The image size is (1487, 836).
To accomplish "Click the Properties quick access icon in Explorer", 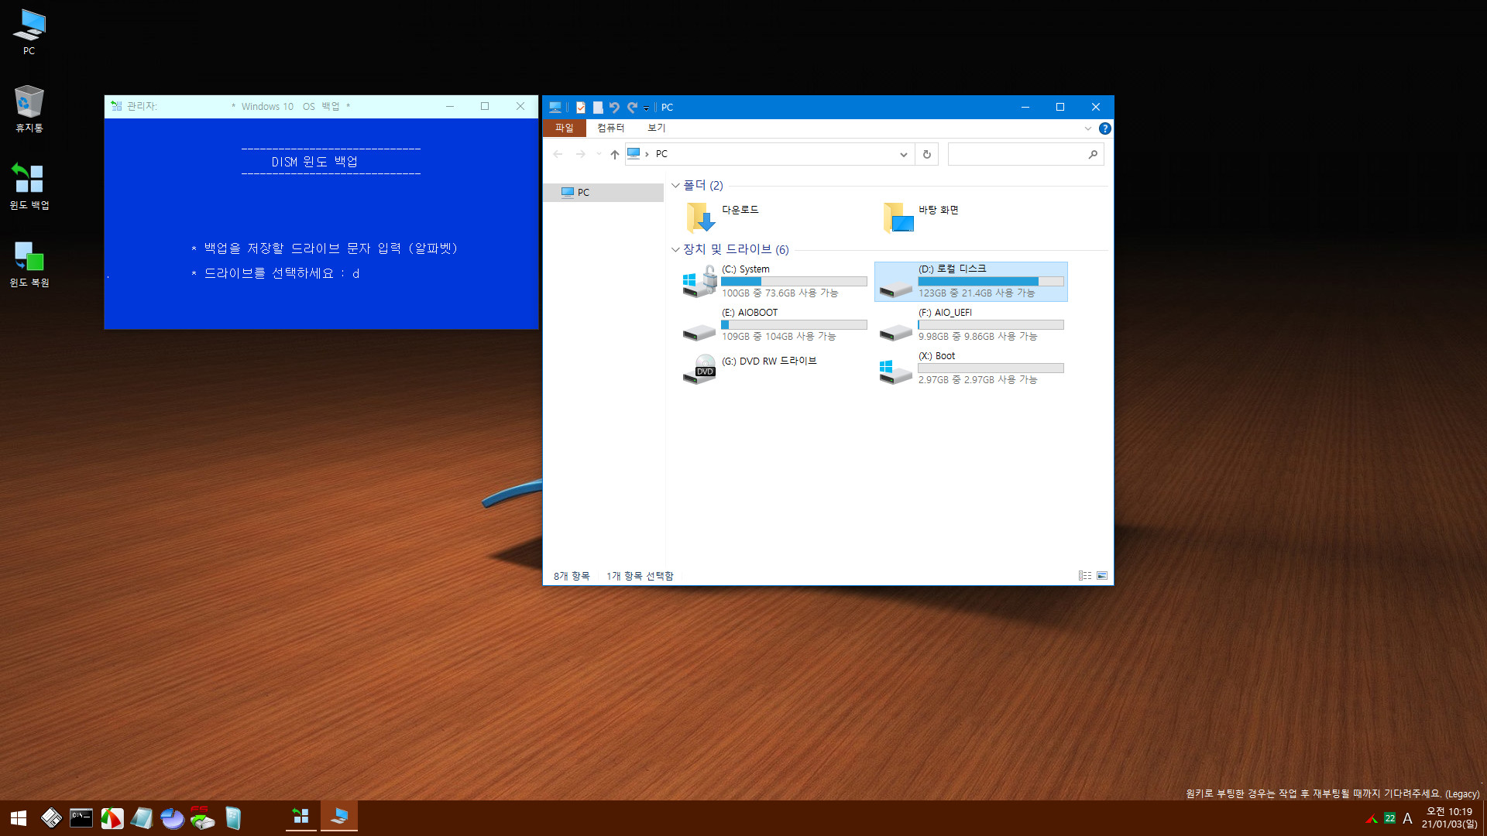I will coord(581,108).
